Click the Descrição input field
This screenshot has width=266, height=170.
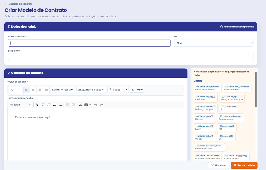(131, 57)
